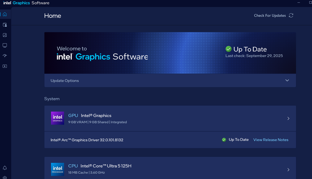Click the Intel Graphics purple logo thumbnail
312x179 pixels.
pyautogui.click(x=57, y=118)
